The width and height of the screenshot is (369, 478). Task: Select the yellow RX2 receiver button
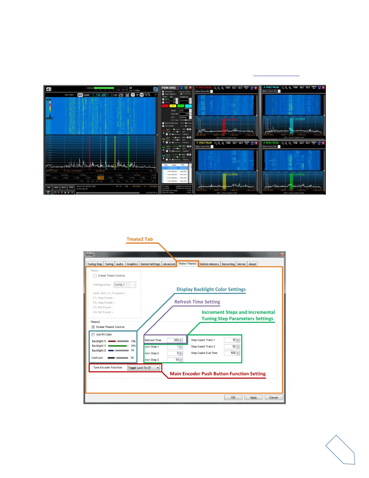tap(173, 106)
